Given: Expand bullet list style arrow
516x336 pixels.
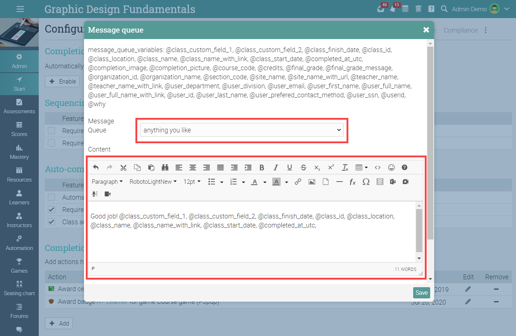Looking at the screenshot, I should tap(222, 182).
